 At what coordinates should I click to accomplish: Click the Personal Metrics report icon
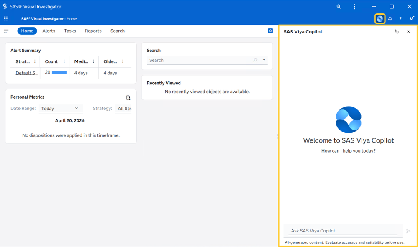tap(128, 98)
